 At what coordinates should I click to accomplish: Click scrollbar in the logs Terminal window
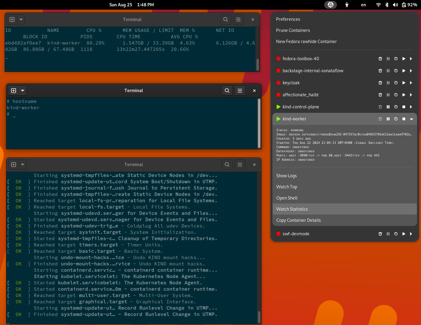coord(259,317)
